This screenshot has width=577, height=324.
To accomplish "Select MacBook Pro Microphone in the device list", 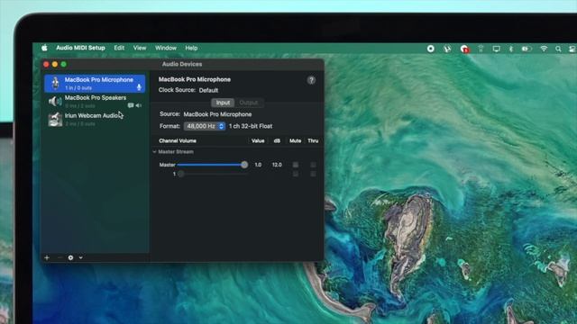I will pyautogui.click(x=95, y=84).
